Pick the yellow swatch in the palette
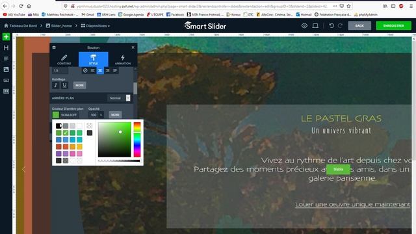Viewport: 416px width, 234px height. [x=79, y=146]
